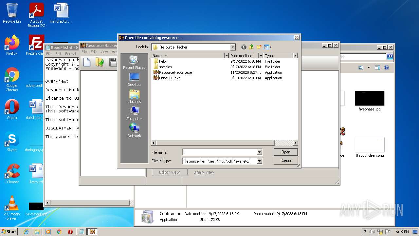
Task: Click the Open button
Action: click(286, 152)
